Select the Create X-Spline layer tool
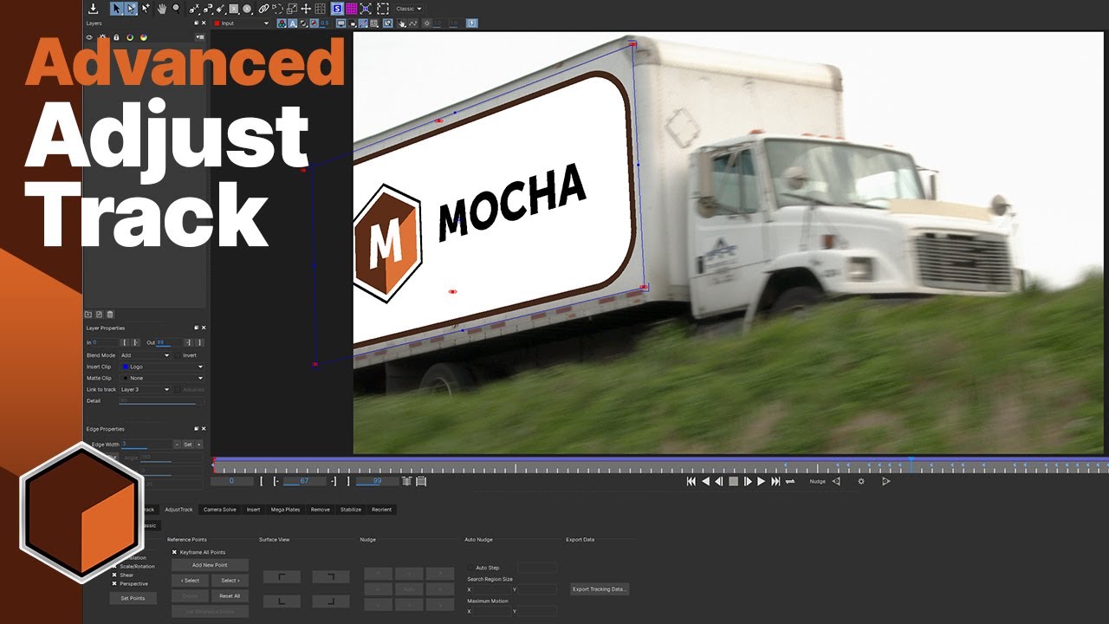The image size is (1109, 624). click(x=194, y=9)
